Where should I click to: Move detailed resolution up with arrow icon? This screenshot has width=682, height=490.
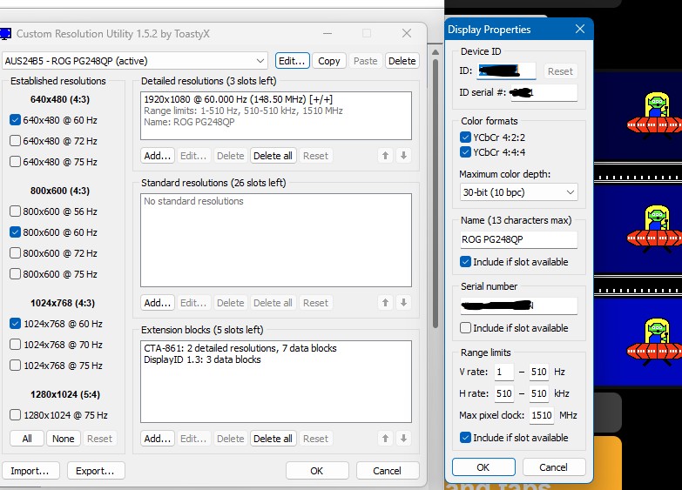pos(386,156)
